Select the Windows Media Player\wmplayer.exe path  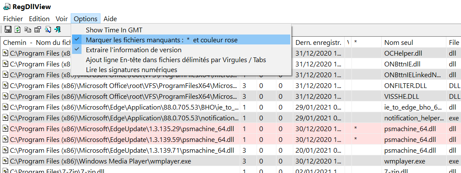point(100,161)
